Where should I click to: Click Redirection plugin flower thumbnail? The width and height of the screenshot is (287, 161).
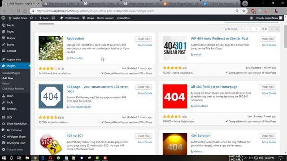[x=51, y=48]
